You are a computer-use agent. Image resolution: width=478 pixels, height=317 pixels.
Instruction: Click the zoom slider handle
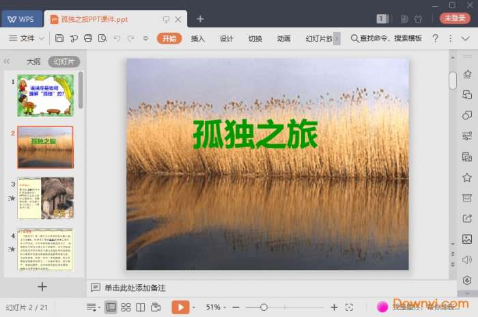(264, 307)
